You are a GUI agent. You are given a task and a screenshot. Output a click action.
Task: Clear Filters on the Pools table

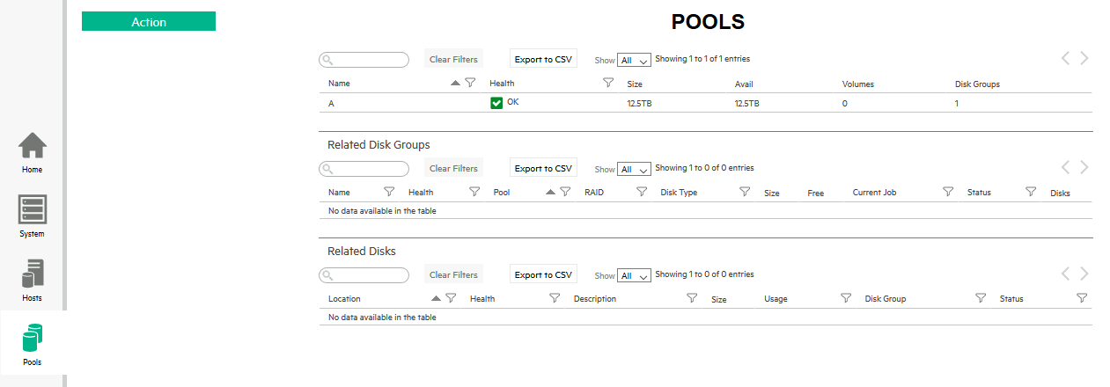point(453,60)
